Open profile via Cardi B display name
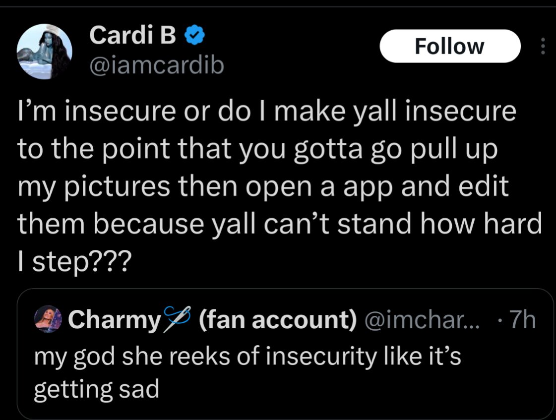Image resolution: width=556 pixels, height=420 pixels. tap(132, 35)
